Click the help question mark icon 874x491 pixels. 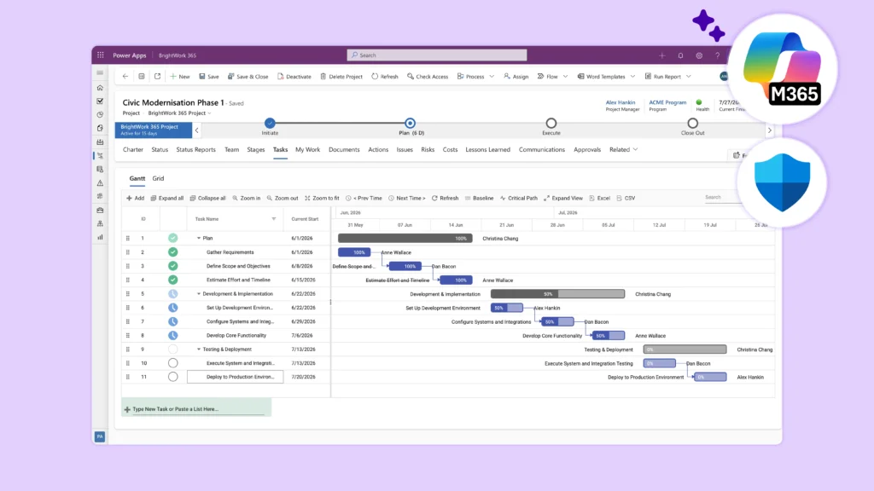717,55
